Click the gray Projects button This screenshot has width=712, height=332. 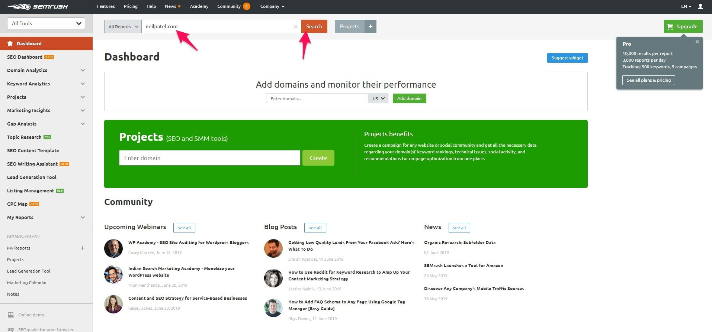click(349, 26)
